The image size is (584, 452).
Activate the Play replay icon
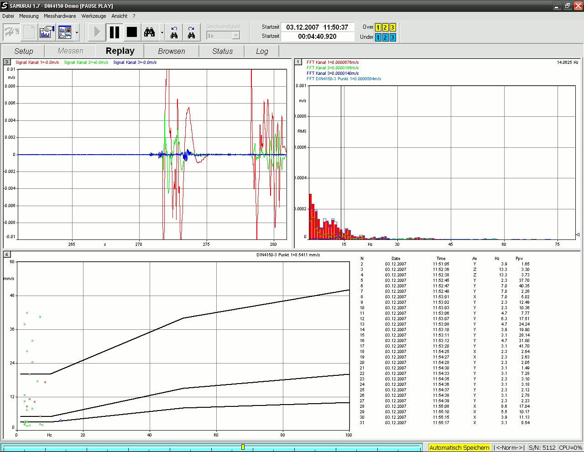click(96, 32)
